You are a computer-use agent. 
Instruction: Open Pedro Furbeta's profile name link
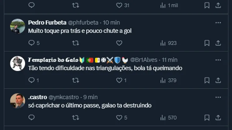tap(47, 22)
